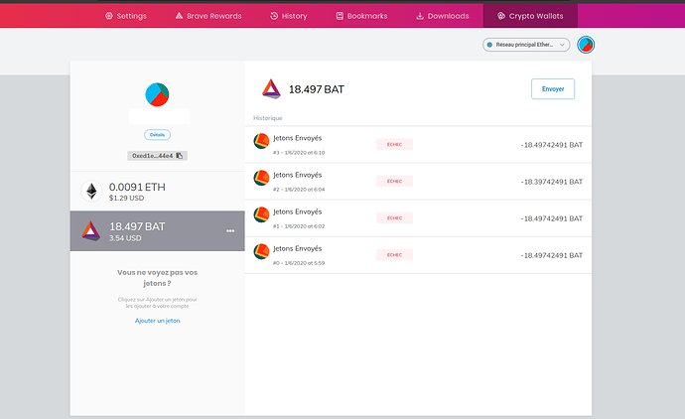Select the Crypto Wallets tab

coord(530,16)
